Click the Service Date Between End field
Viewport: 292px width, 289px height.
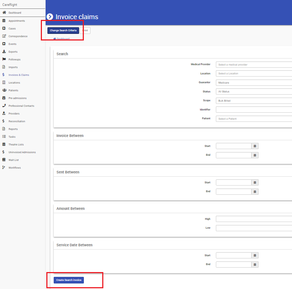coord(234,265)
